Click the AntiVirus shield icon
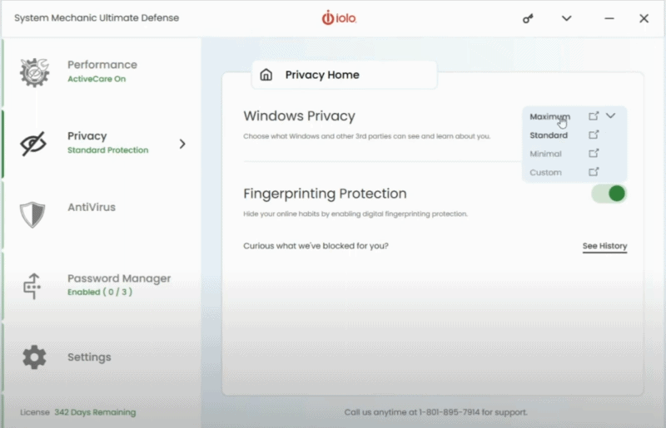This screenshot has width=666, height=428. coord(32,214)
